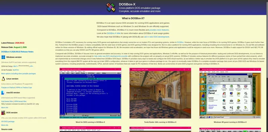Click 'Cross-platform DOS emulation package' tagline
This screenshot has width=268, height=132.
[139, 8]
